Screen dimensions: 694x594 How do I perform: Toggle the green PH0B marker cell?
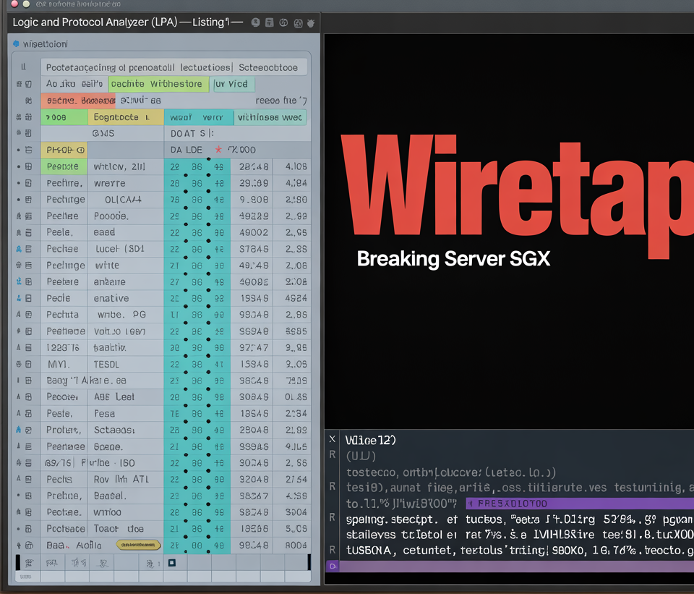tap(64, 149)
